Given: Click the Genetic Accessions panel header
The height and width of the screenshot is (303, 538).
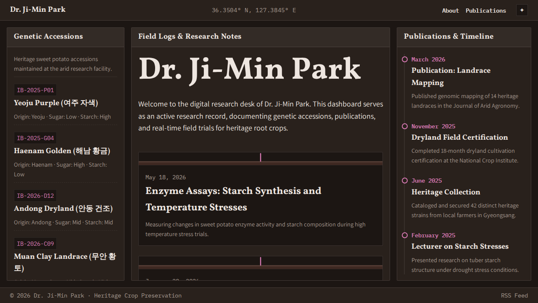Looking at the screenshot, I should click(66, 37).
